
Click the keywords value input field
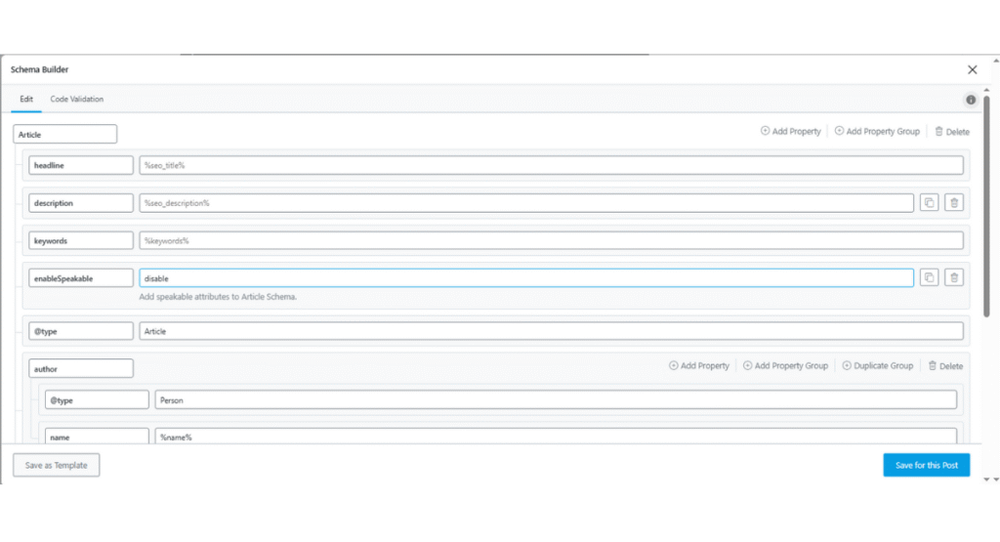tap(551, 240)
